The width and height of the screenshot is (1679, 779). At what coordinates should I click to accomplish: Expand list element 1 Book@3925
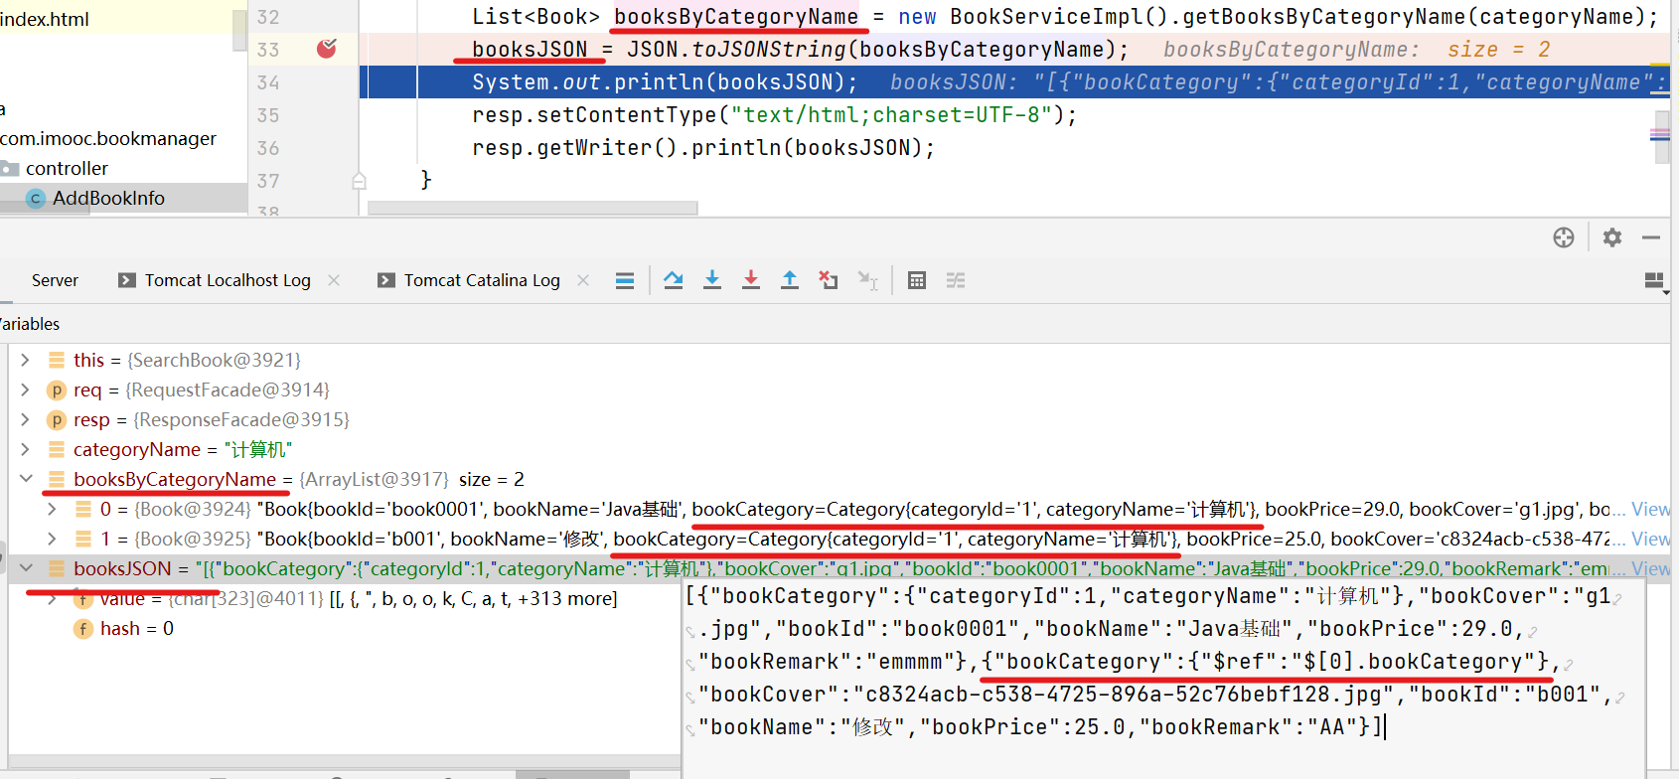pos(53,539)
